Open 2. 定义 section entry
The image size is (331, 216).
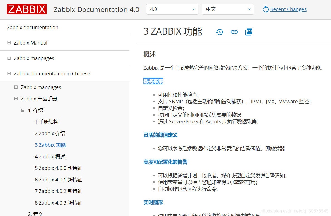tap(35, 214)
